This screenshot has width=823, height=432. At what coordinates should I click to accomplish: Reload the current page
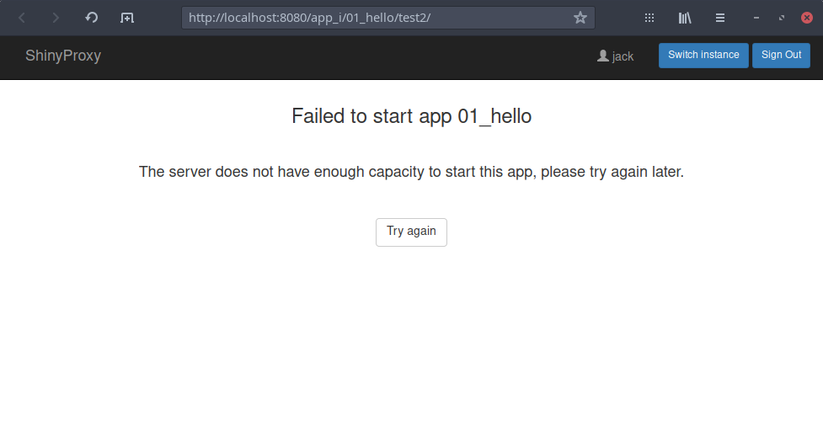pyautogui.click(x=91, y=18)
